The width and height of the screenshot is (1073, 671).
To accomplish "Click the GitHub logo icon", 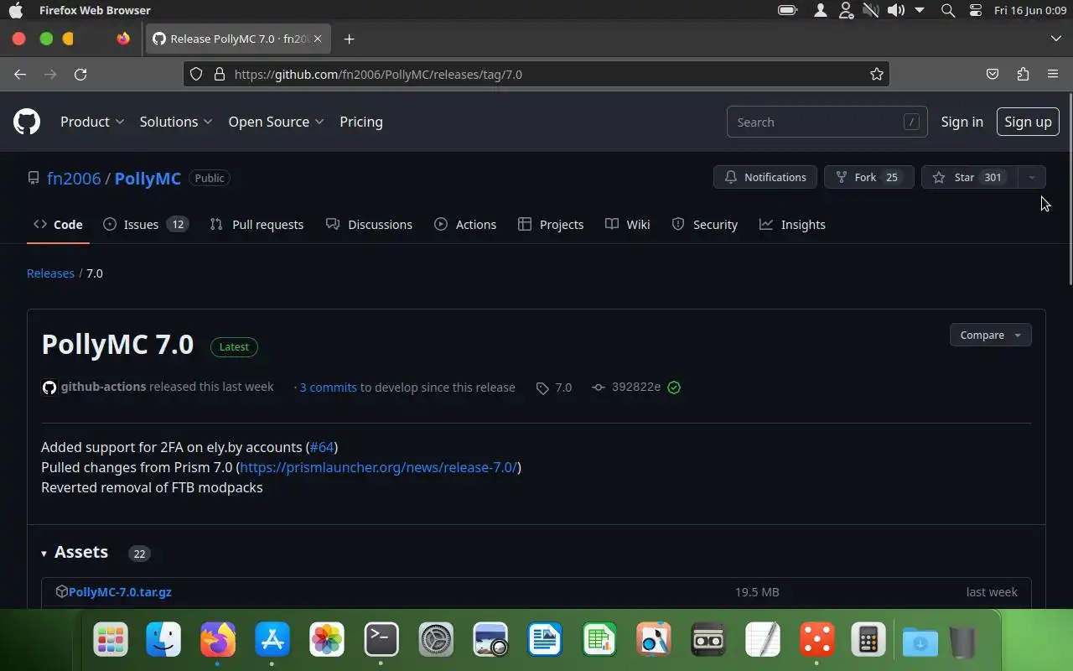I will point(27,122).
